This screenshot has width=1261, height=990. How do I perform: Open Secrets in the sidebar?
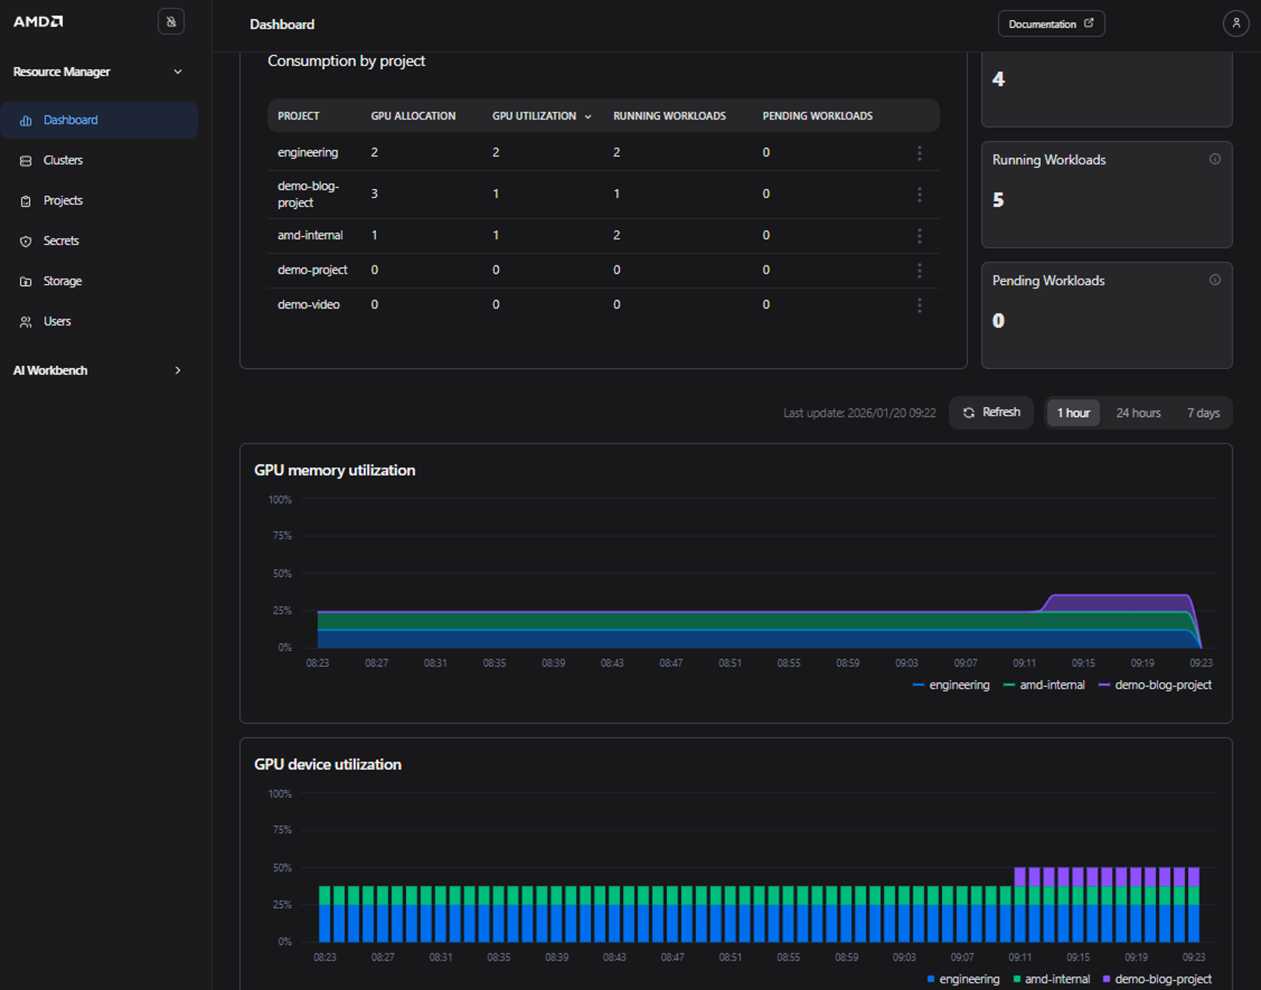(x=61, y=241)
